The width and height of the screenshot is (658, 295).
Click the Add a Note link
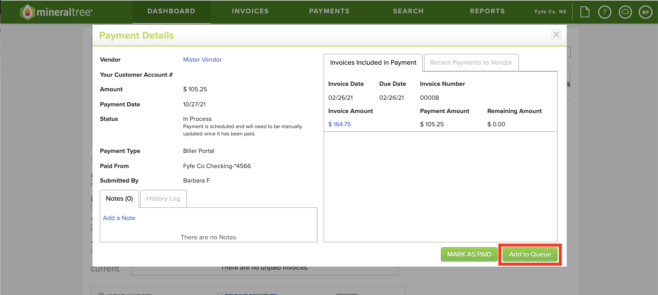(119, 218)
